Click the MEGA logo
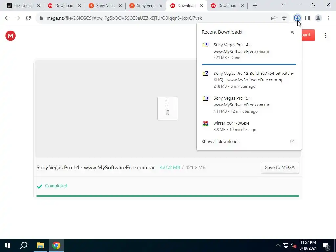Viewport: 336px width, 252px height. tap(10, 36)
